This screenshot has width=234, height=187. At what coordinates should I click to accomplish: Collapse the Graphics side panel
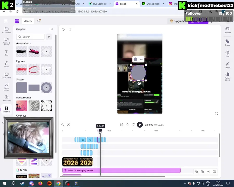click(51, 29)
